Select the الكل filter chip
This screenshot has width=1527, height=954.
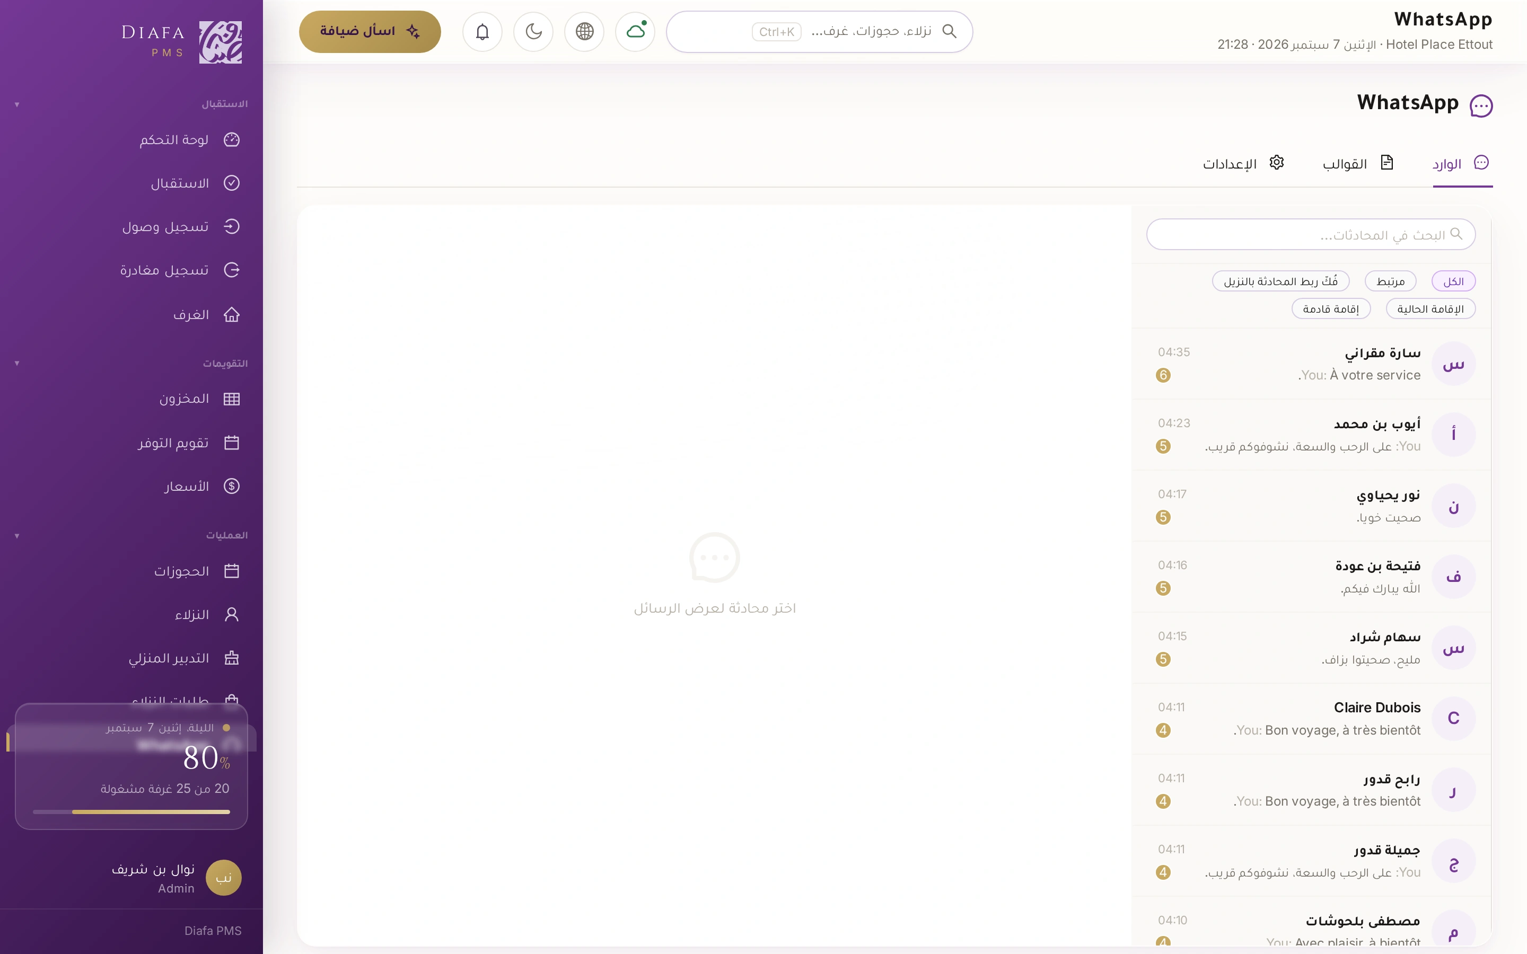coord(1453,281)
